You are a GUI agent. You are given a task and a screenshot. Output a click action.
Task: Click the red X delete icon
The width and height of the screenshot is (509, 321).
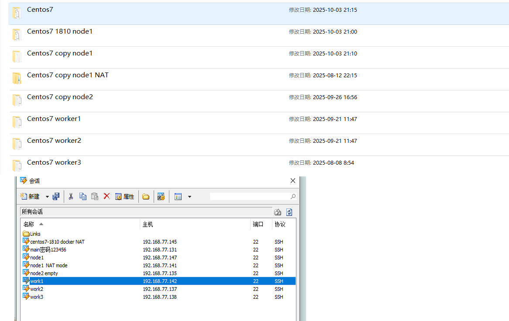point(107,197)
